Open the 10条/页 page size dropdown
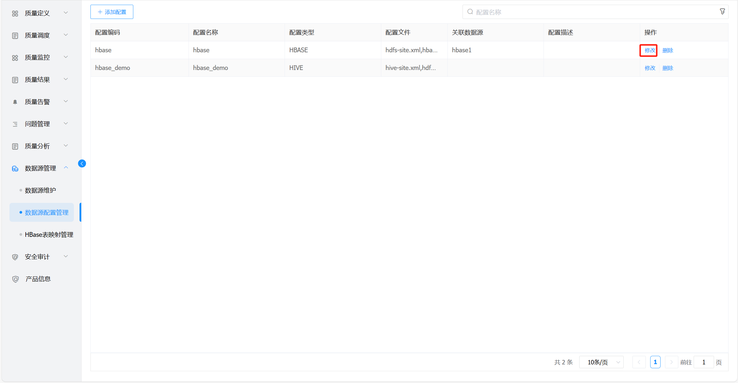Screen dimensions: 738x383 click(601, 362)
